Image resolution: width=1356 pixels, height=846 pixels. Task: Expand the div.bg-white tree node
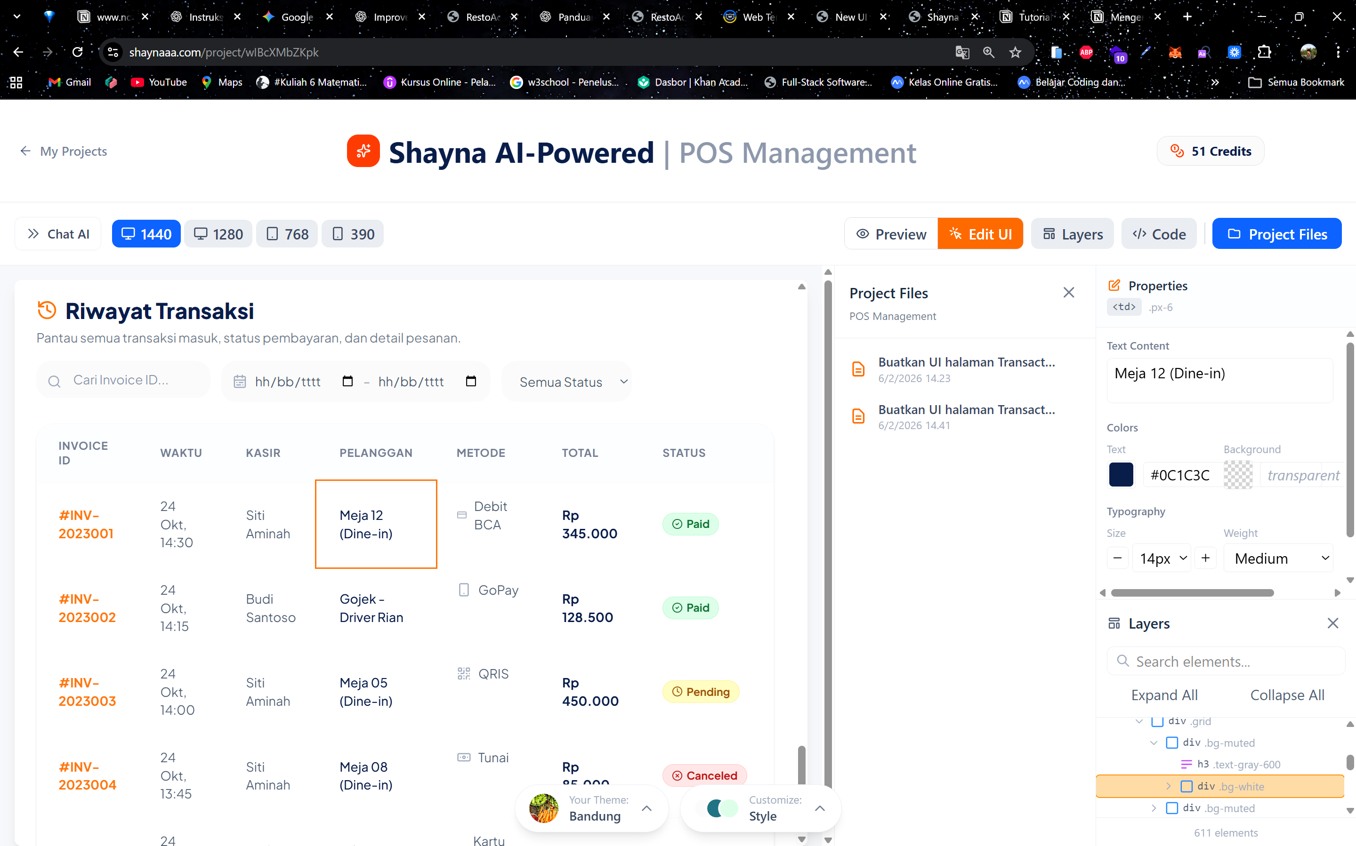1169,786
